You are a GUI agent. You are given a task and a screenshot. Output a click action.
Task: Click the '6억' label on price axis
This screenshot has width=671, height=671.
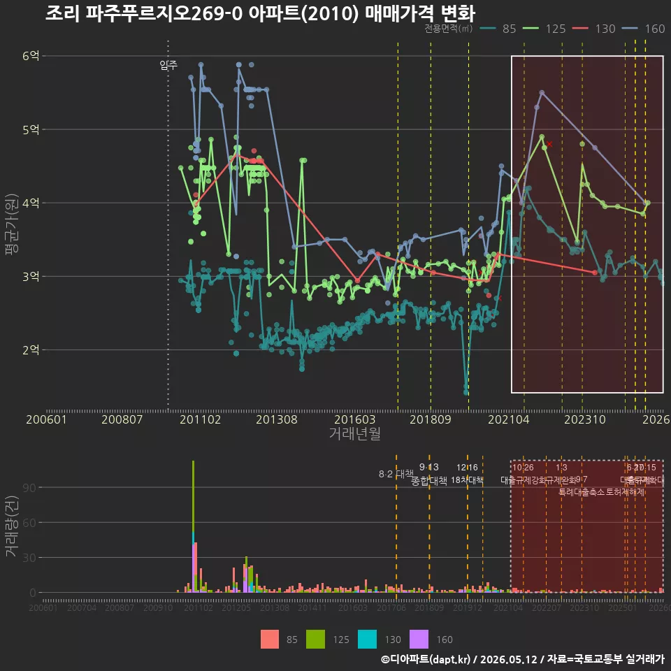(31, 56)
